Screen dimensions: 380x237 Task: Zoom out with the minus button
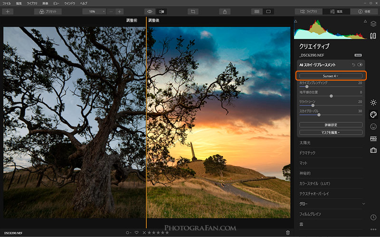pyautogui.click(x=111, y=11)
